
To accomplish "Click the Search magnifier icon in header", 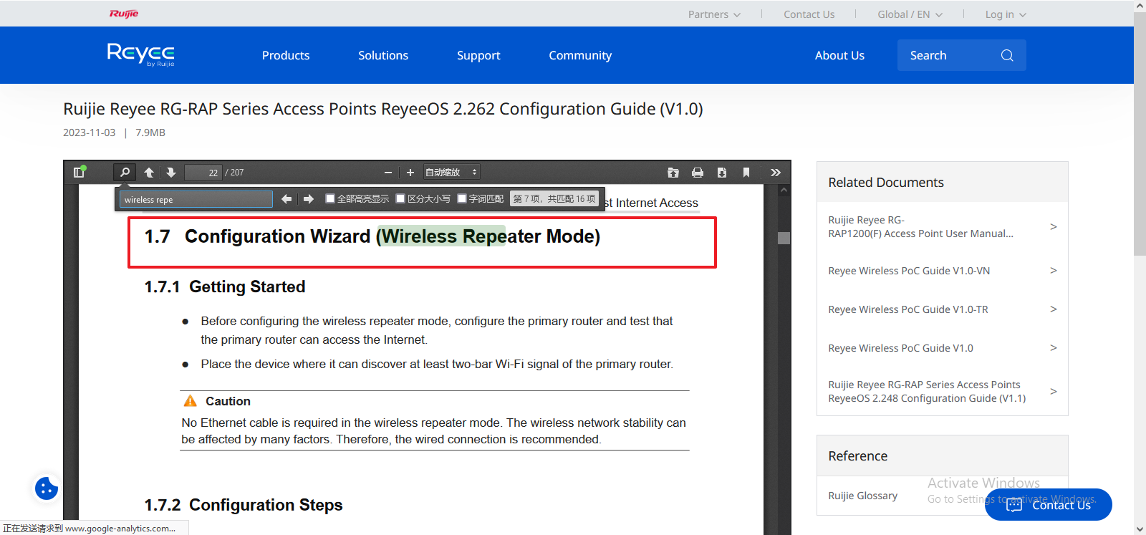I will pos(1007,55).
